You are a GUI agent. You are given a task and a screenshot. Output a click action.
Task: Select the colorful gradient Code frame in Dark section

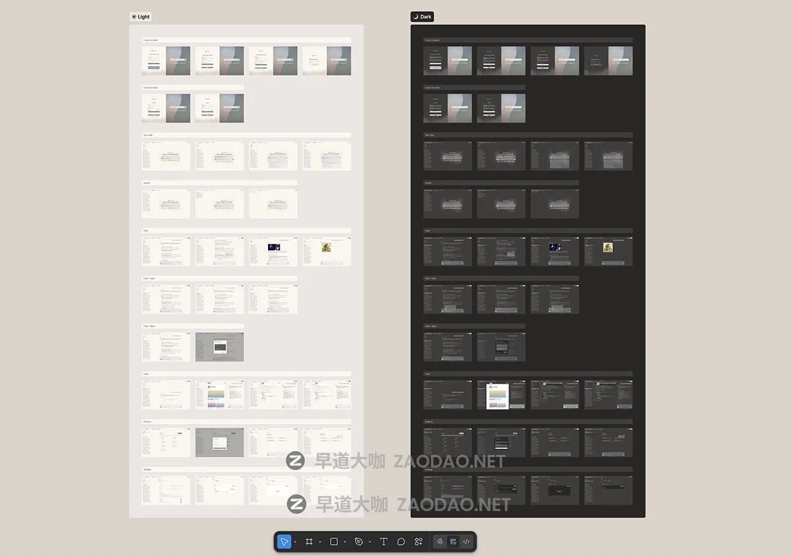coord(501,395)
